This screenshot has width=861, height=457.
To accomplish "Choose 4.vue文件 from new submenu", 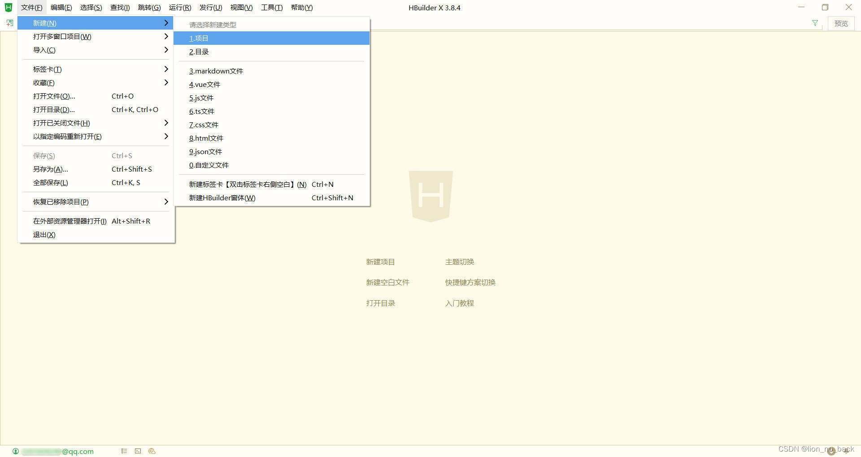I will click(x=271, y=84).
